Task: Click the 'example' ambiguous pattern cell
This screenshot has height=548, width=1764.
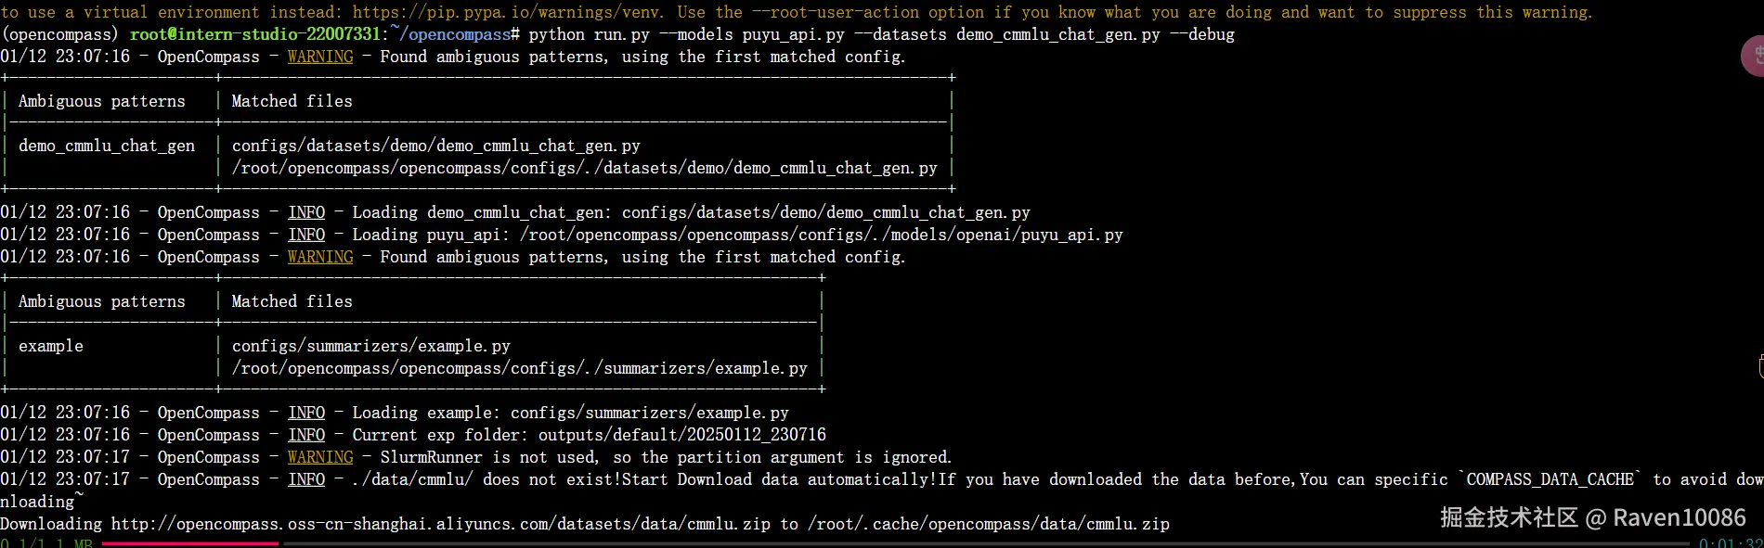Action: (51, 346)
